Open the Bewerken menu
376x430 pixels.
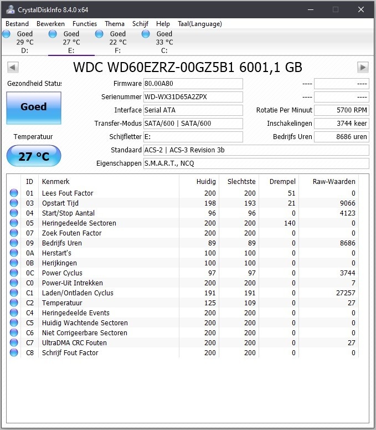[50, 24]
